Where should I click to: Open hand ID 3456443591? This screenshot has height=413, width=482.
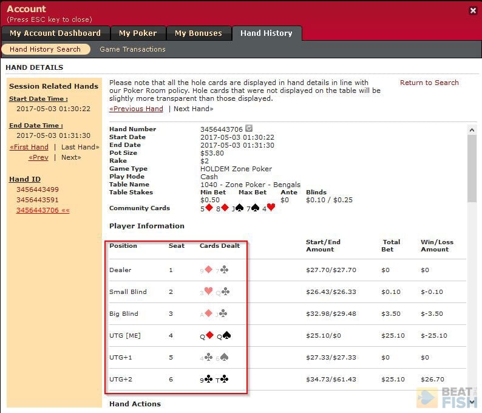[38, 200]
